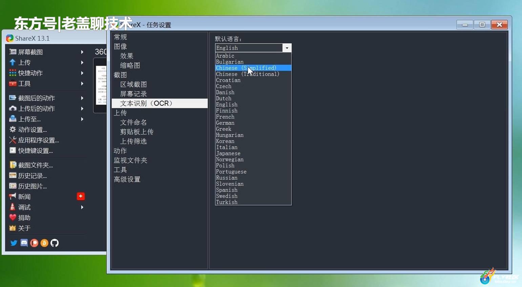Choose Chinese (Traditional) from language list
Image resolution: width=522 pixels, height=287 pixels.
(253, 74)
